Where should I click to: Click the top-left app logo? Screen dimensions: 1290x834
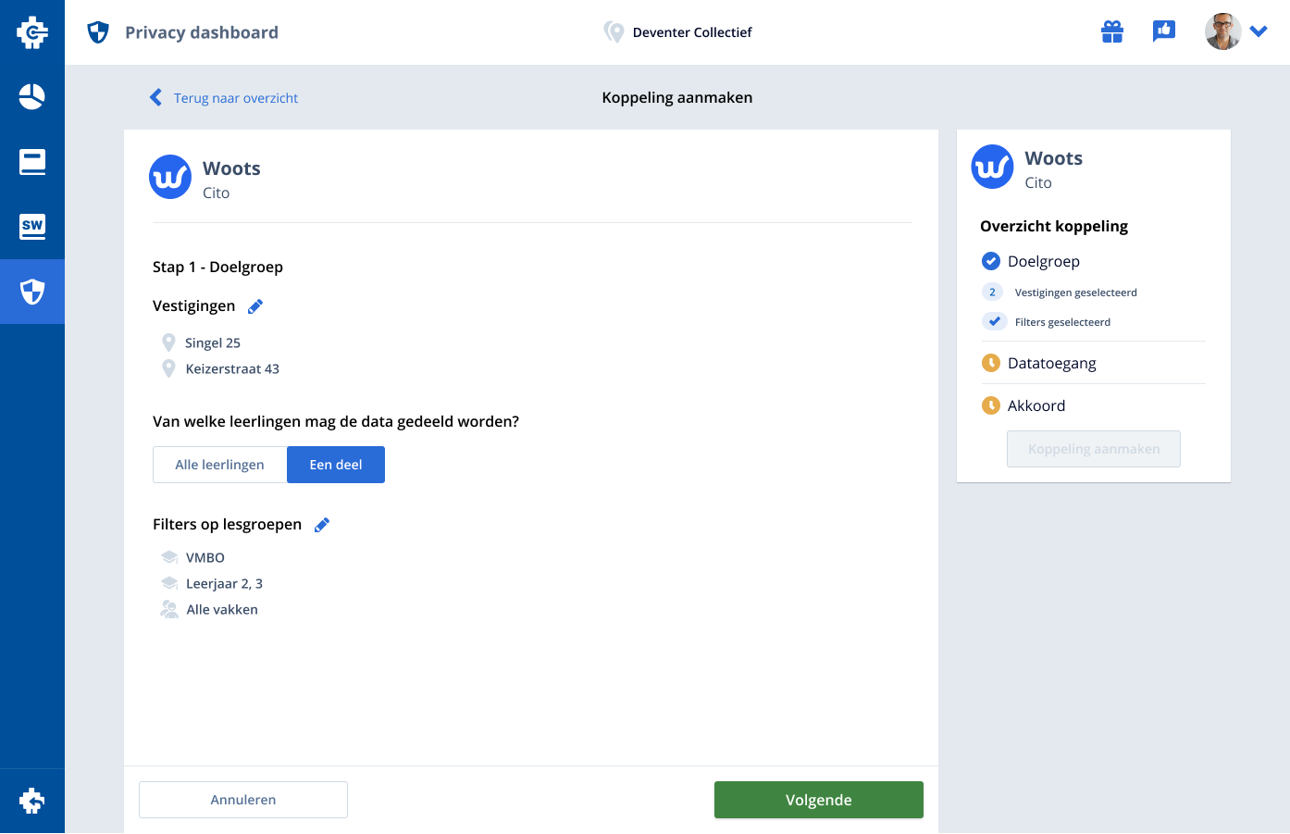(x=32, y=32)
